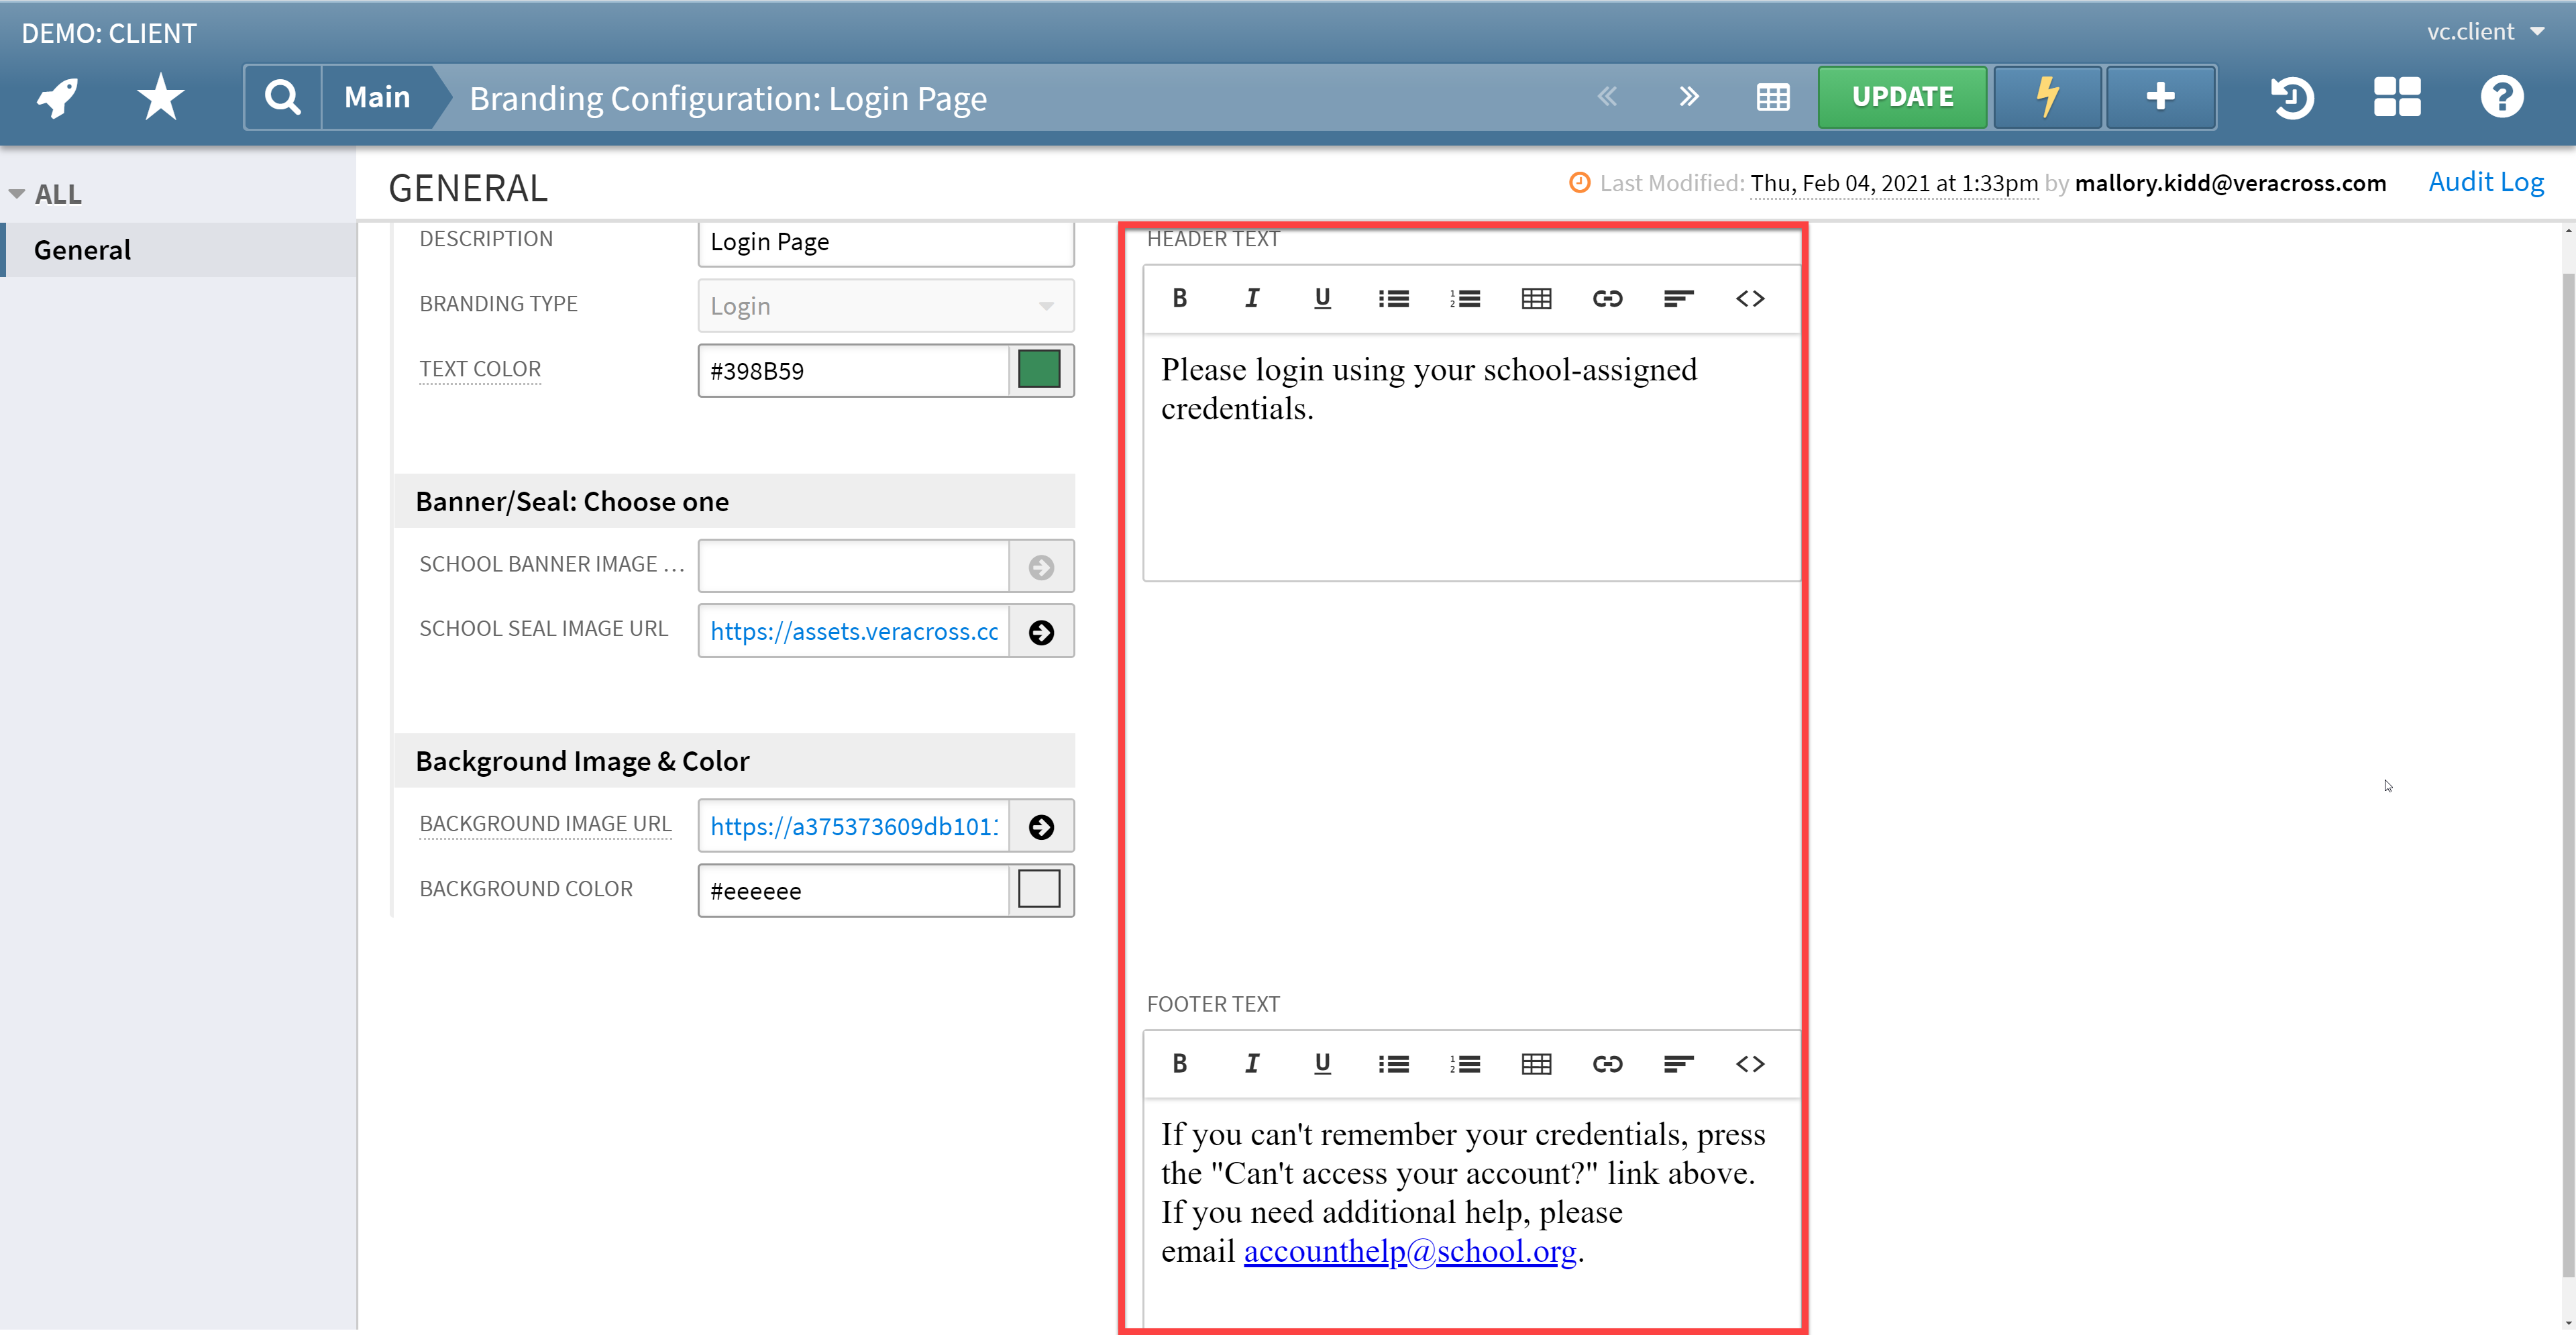Click the Bold icon in Header Text toolbar
Viewport: 2576px width, 1335px height.
[x=1181, y=298]
